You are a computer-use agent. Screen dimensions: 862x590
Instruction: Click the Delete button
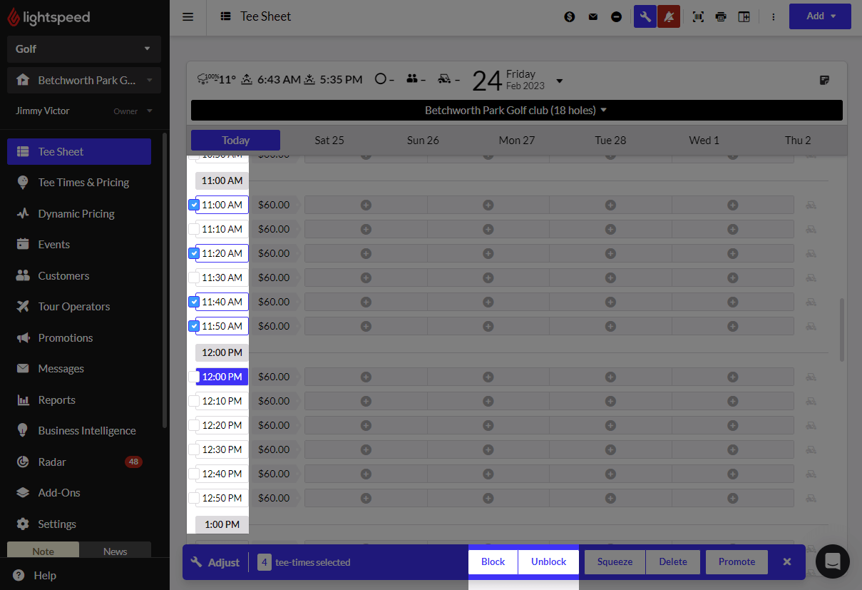point(673,562)
